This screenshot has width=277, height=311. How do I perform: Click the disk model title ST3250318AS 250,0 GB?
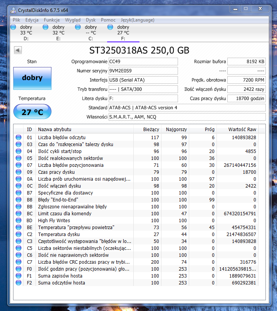(139, 50)
